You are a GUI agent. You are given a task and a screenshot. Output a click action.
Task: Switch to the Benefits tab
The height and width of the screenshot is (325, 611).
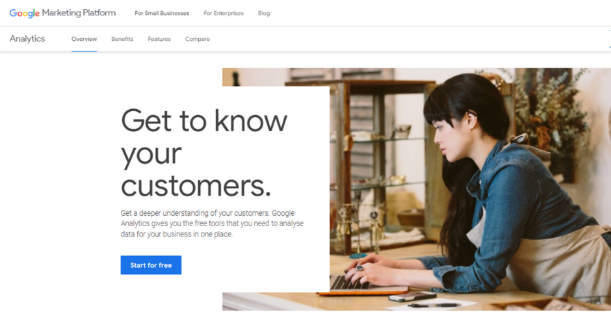coord(122,39)
